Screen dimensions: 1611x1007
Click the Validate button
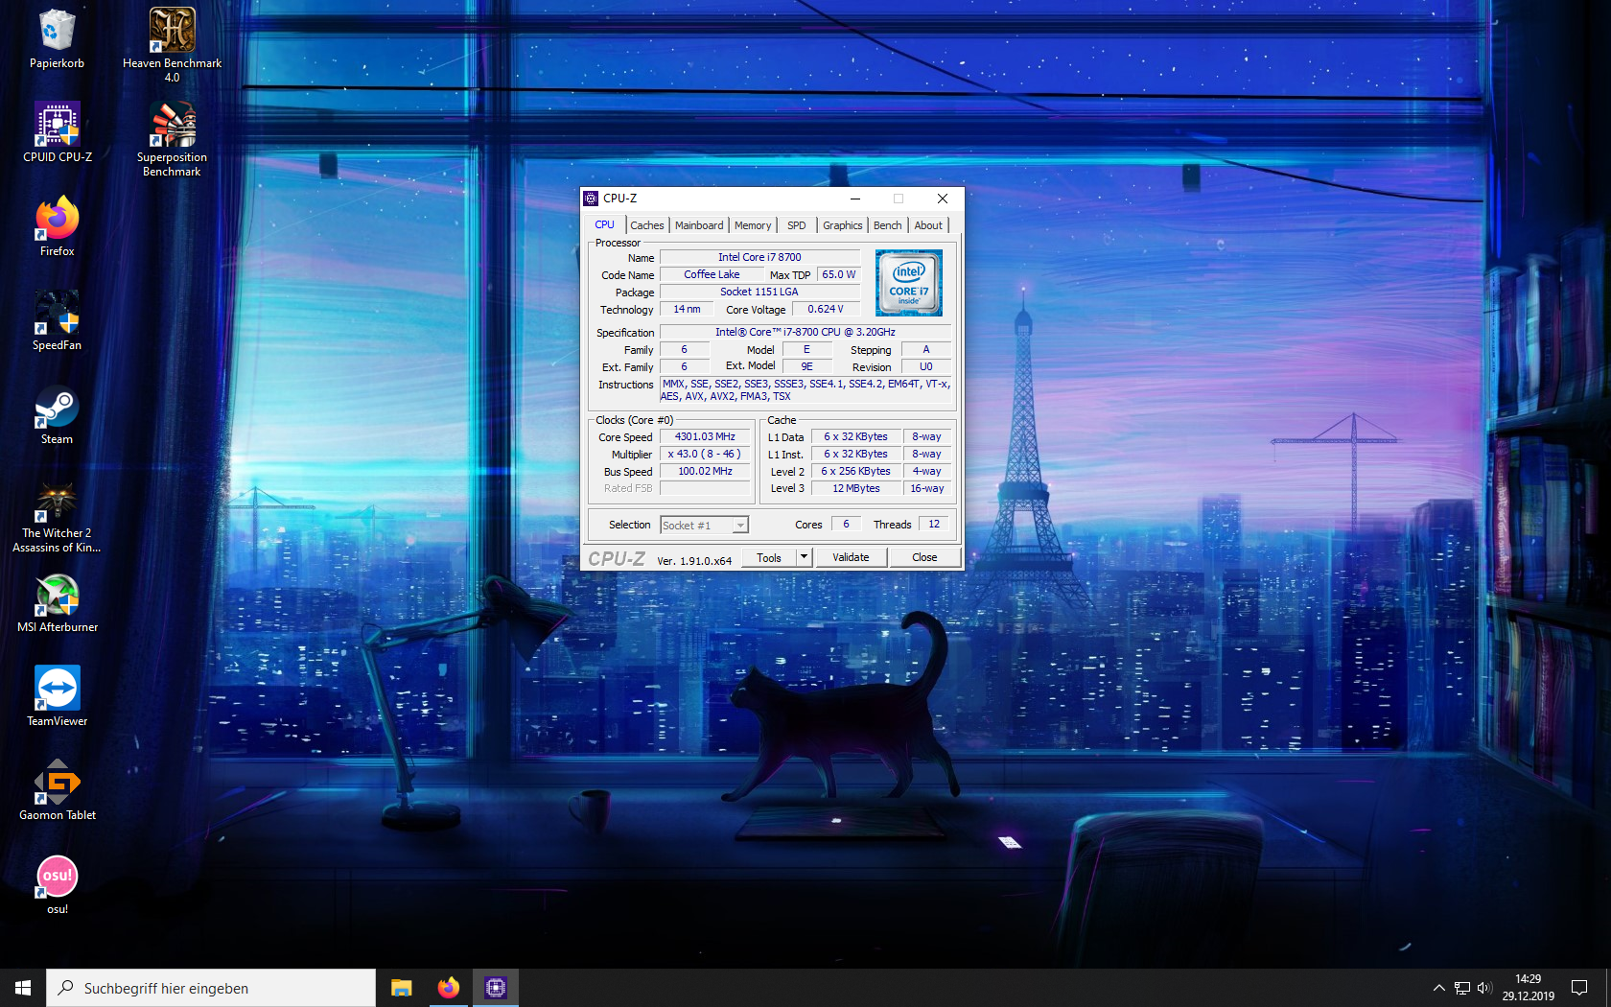coord(851,557)
